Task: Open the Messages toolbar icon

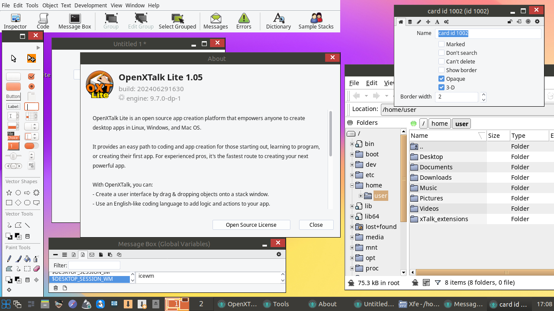Action: click(216, 21)
